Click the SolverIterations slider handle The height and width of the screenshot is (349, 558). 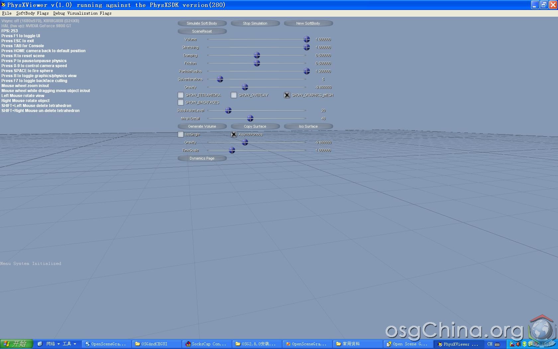click(x=220, y=79)
